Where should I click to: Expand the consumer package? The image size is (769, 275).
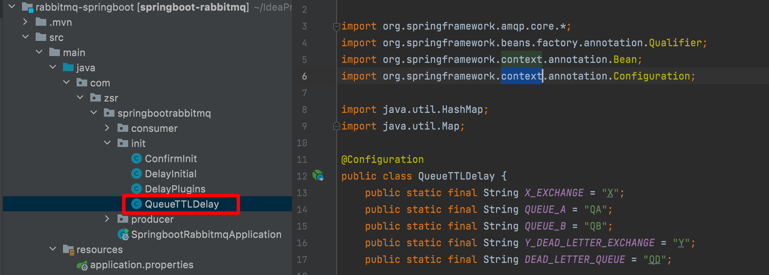(x=107, y=128)
